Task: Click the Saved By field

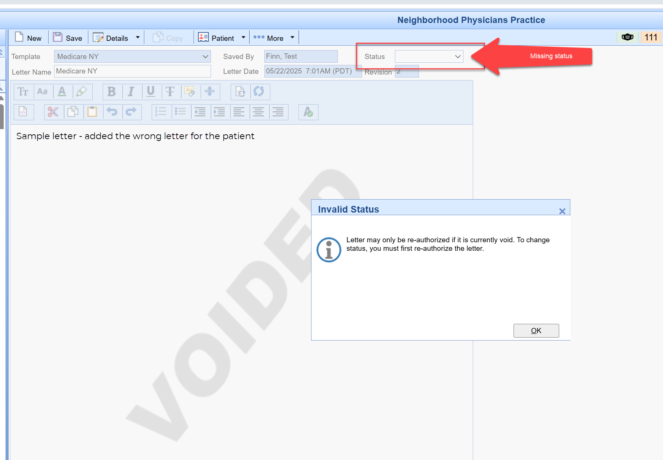Action: pos(301,56)
